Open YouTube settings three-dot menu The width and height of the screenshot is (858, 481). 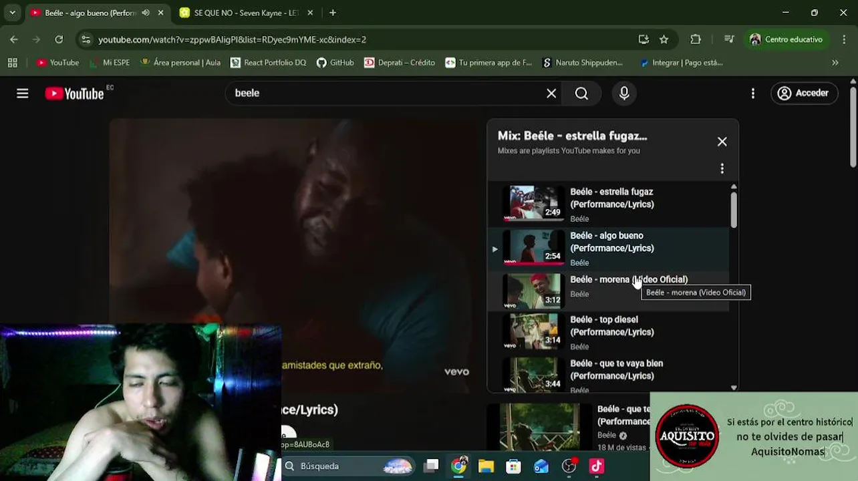point(753,94)
